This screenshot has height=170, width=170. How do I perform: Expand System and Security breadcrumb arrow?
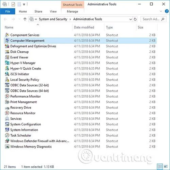[70, 19]
